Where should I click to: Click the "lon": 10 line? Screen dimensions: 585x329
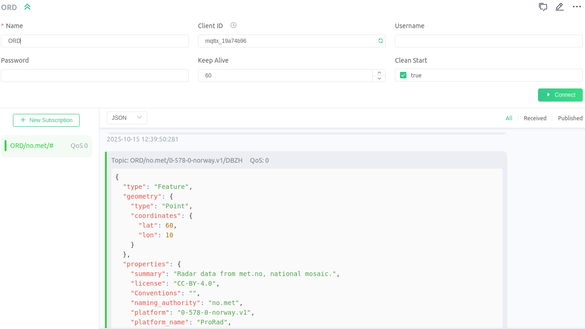tap(156, 235)
